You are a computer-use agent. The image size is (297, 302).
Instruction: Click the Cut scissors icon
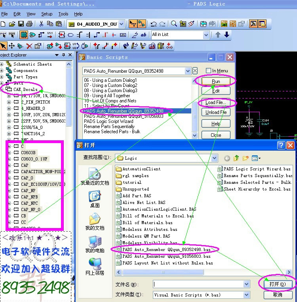(41, 24)
